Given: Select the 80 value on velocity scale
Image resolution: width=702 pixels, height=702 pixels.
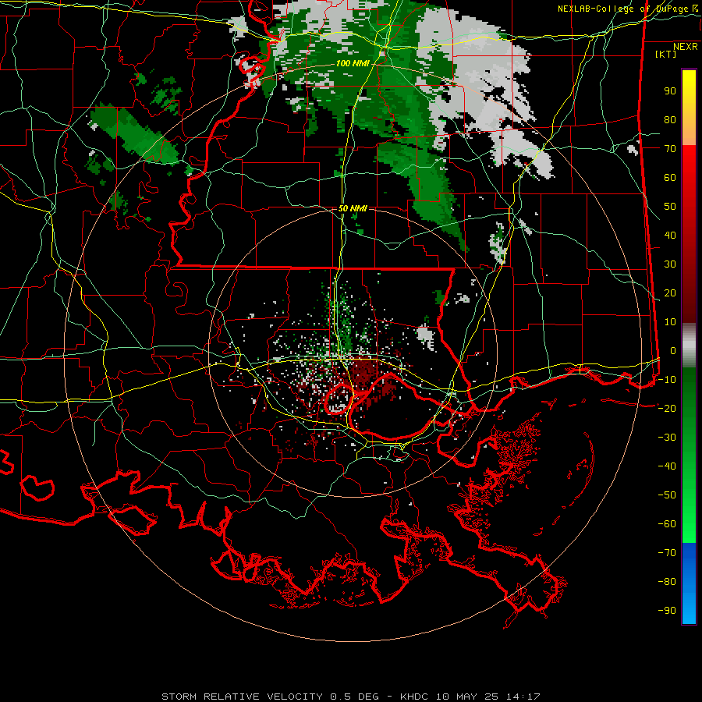Looking at the screenshot, I should [x=670, y=119].
